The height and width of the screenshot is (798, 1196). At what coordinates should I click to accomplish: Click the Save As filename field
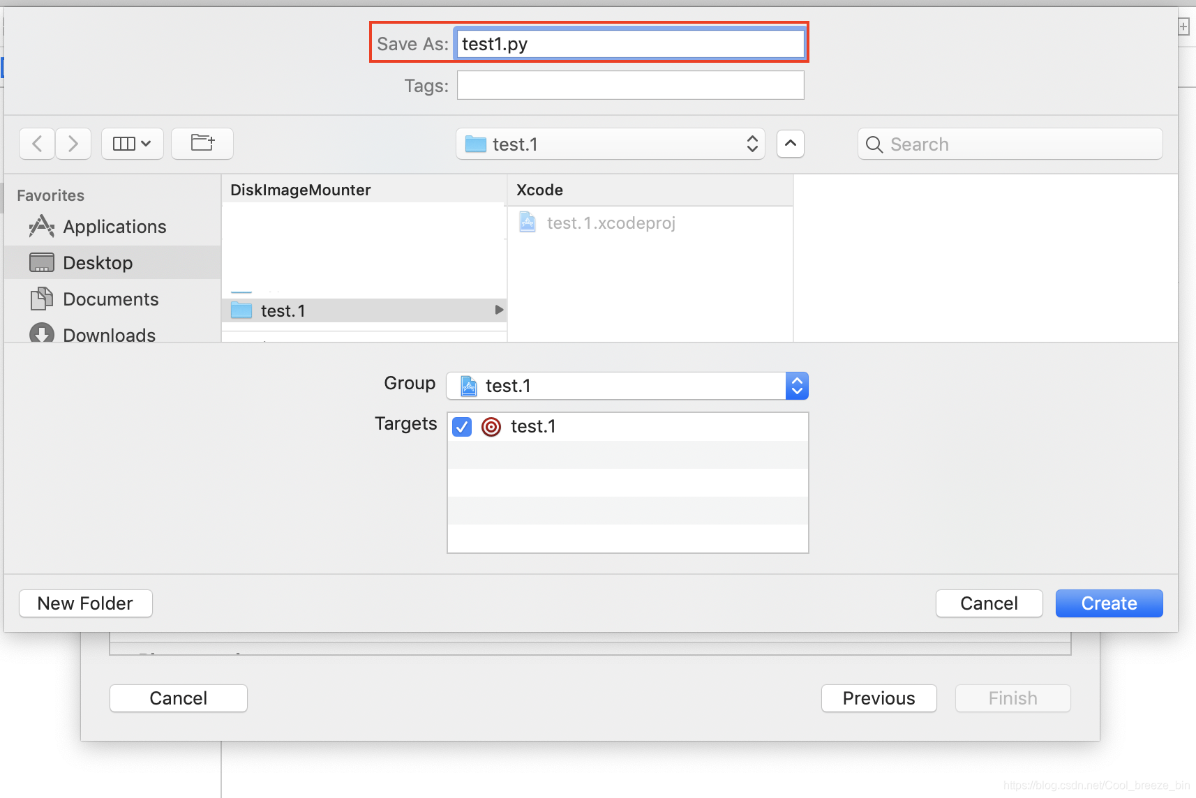click(630, 43)
